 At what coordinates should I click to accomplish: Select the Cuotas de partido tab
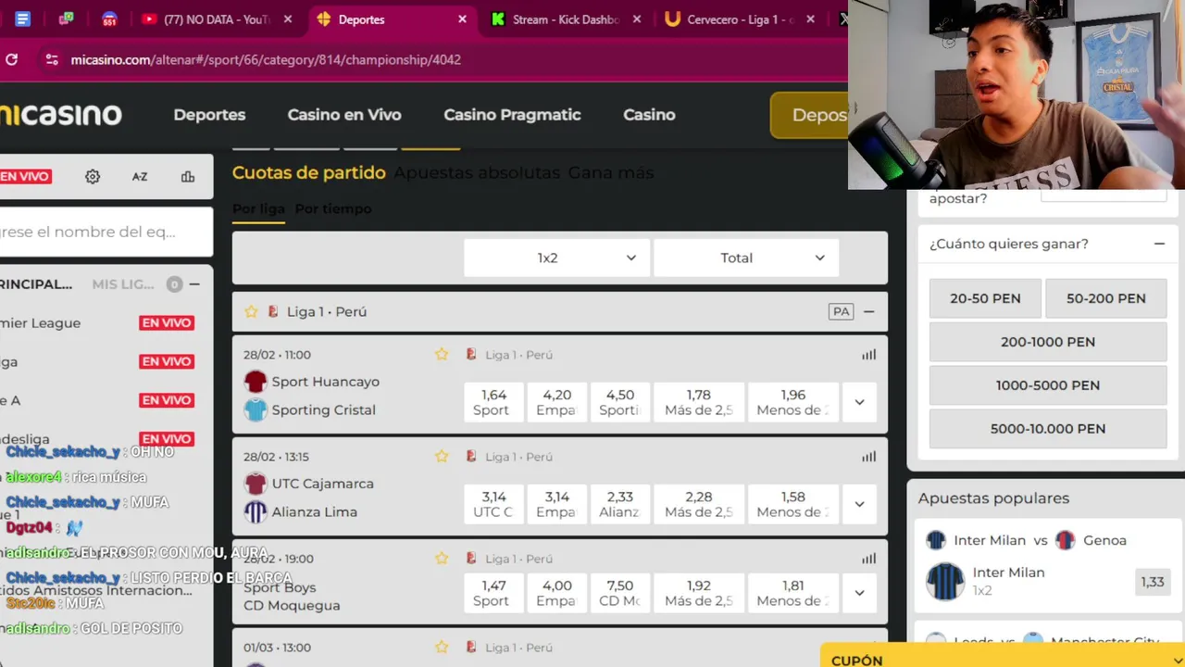click(x=308, y=172)
